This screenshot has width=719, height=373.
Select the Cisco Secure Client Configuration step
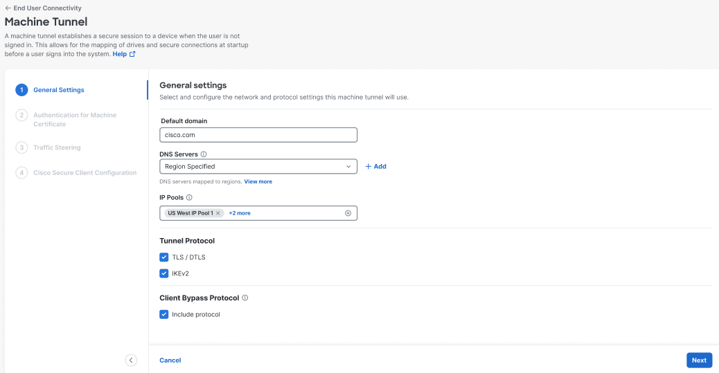point(85,173)
